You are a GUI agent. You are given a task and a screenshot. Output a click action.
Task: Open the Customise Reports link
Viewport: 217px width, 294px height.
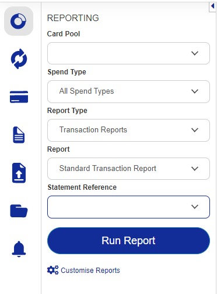(x=90, y=271)
